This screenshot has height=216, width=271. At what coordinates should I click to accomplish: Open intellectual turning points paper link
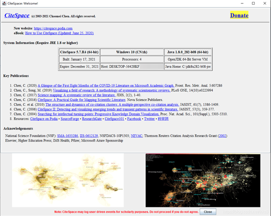tap(98, 114)
